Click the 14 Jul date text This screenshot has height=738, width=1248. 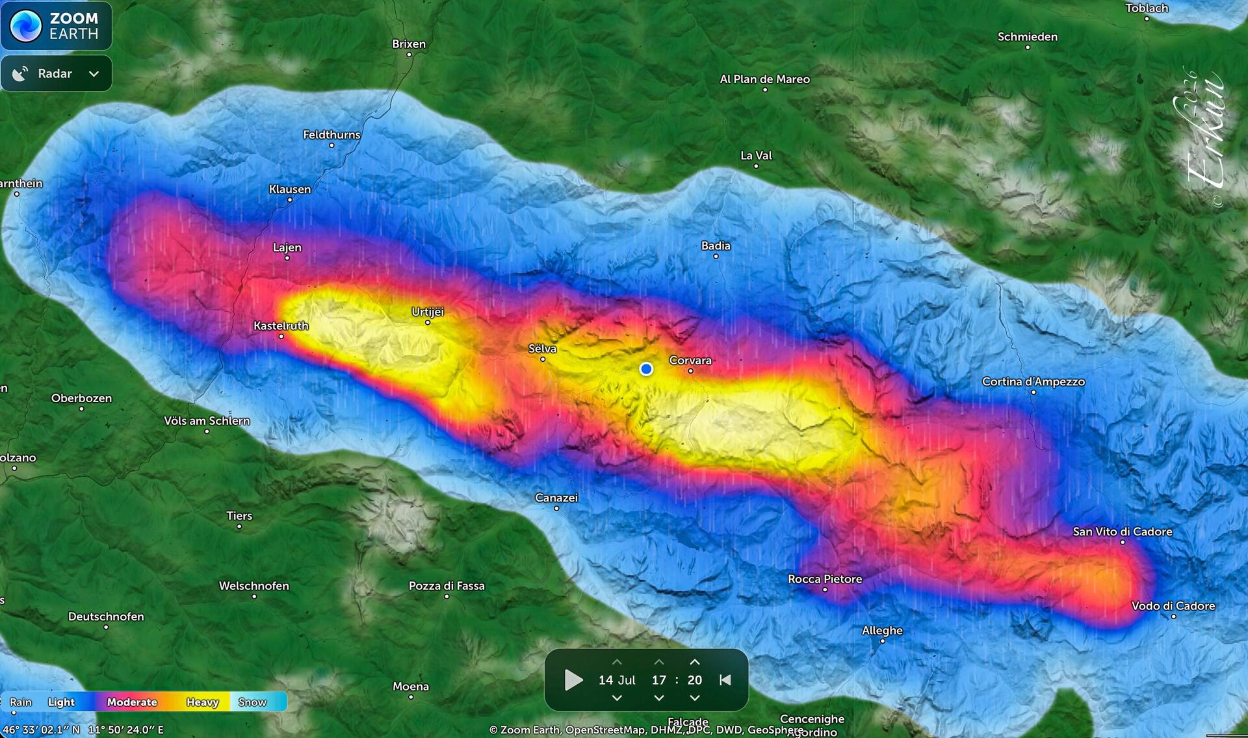coord(617,680)
